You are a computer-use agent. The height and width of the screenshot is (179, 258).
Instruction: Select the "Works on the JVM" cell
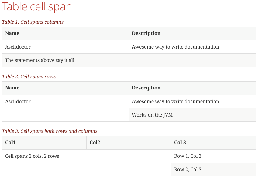[x=152, y=115]
